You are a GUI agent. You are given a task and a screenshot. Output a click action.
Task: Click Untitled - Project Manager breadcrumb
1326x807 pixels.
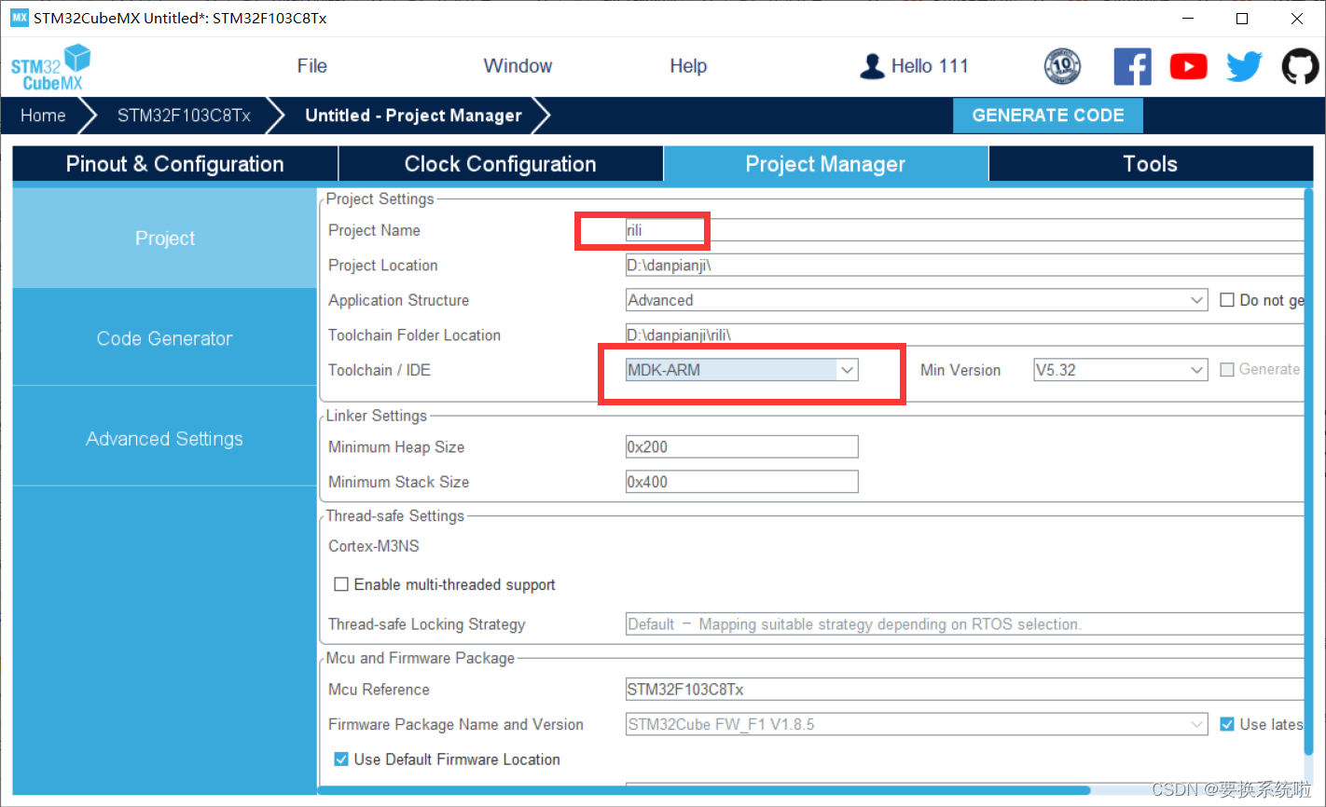[x=413, y=116]
